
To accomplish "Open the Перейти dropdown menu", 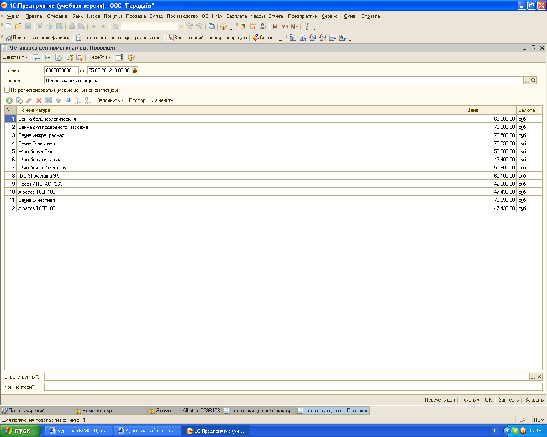I will (x=100, y=57).
